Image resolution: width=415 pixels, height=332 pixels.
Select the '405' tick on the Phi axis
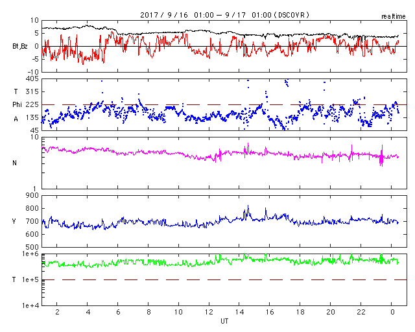(32, 78)
